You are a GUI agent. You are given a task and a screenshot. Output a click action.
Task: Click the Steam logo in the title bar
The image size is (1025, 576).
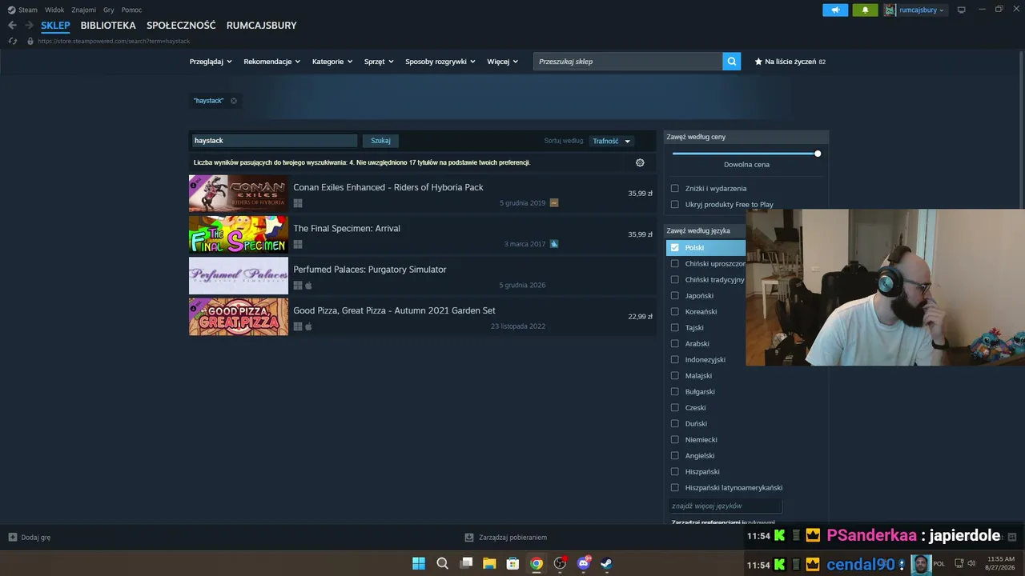coord(11,10)
